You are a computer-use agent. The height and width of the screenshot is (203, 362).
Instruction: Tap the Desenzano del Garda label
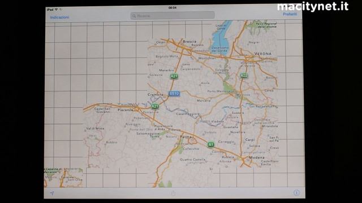coord(220,49)
